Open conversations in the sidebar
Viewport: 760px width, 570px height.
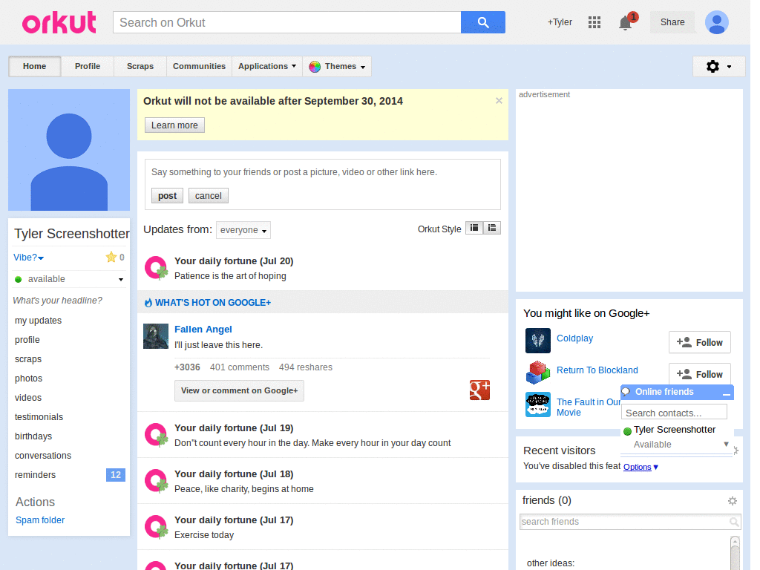43,456
